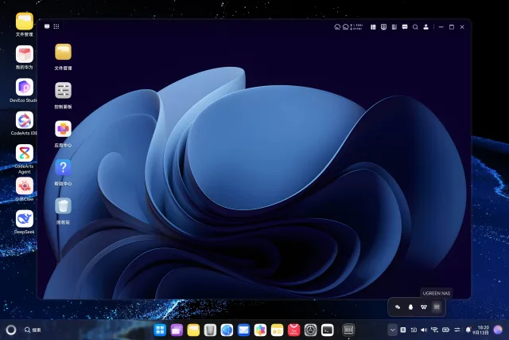509x340 pixels.
Task: Open the message bubble icon in NAS toolbar
Action: (x=405, y=27)
